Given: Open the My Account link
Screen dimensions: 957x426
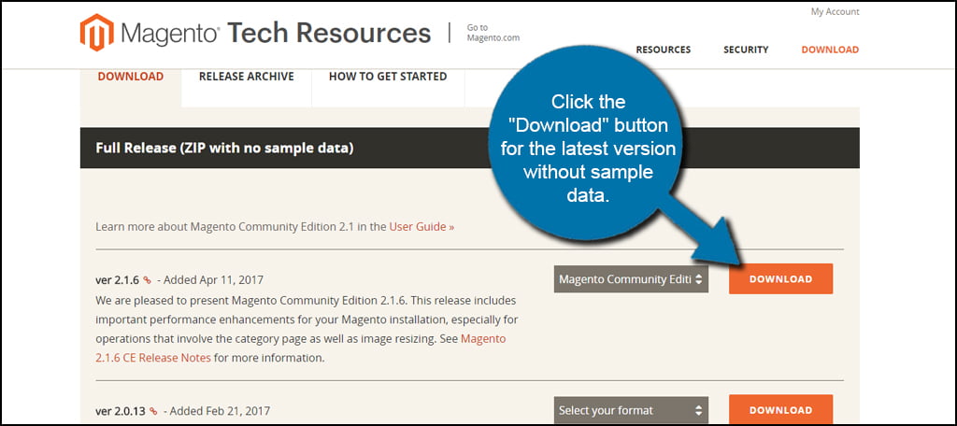Looking at the screenshot, I should (x=835, y=12).
